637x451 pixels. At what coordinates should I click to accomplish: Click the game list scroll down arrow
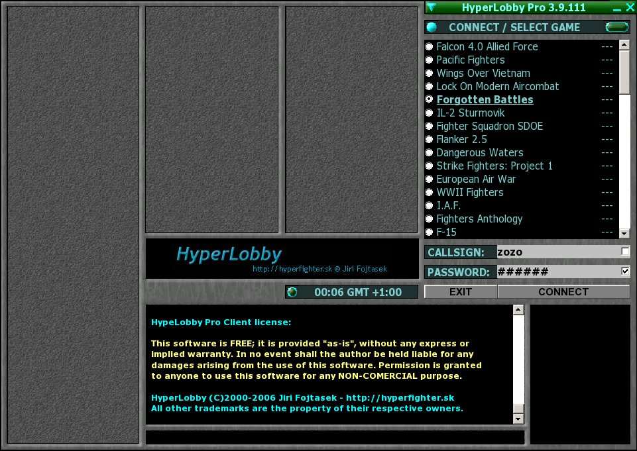624,233
